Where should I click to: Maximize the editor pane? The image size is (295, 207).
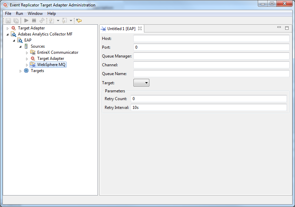click(287, 28)
